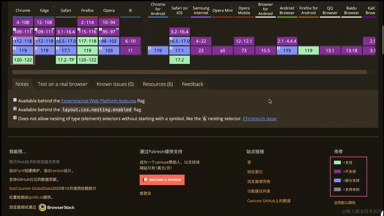384x216 pixels.
Task: Select the Browser for Android 15.5 cell
Action: 265,50
